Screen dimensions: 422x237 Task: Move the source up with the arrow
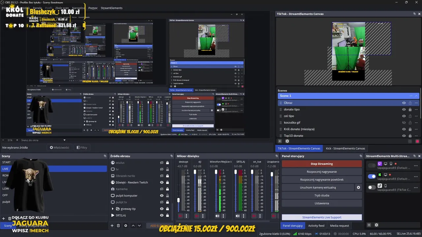point(133,225)
